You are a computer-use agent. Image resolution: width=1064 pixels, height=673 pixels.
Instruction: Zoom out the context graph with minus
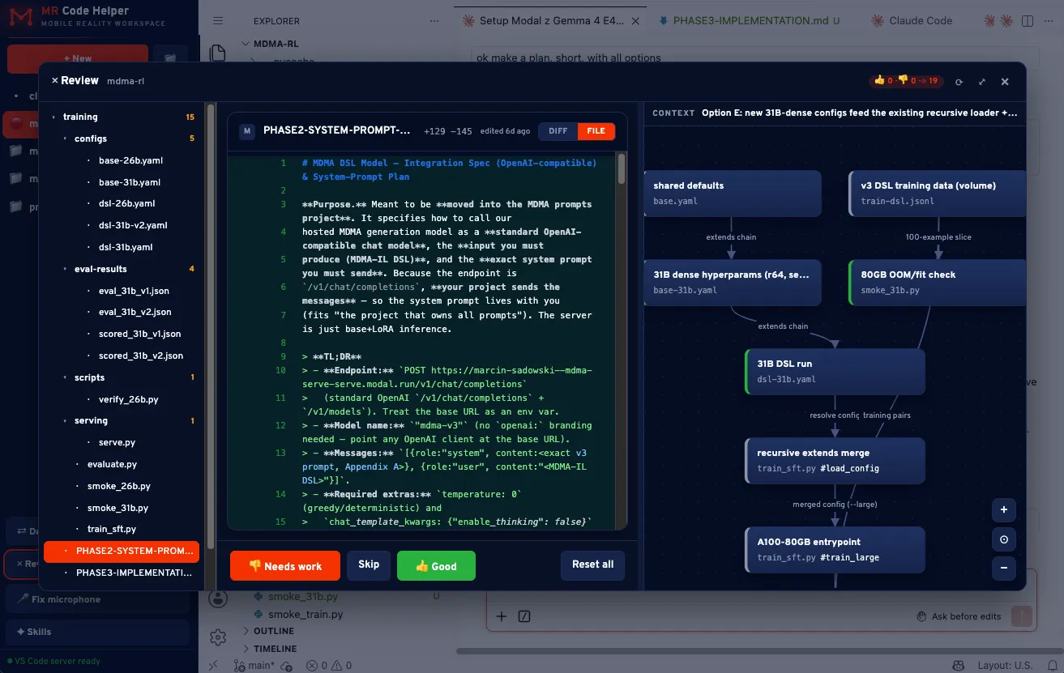(x=1003, y=568)
